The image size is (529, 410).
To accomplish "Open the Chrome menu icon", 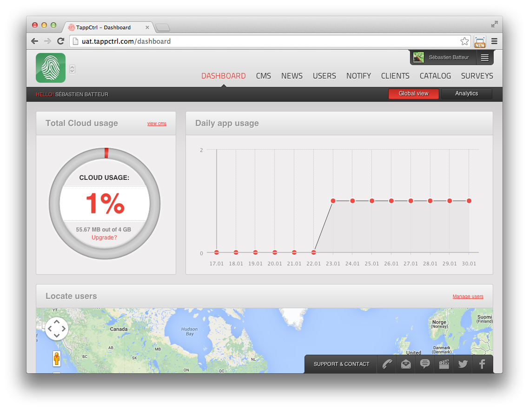I will click(494, 41).
